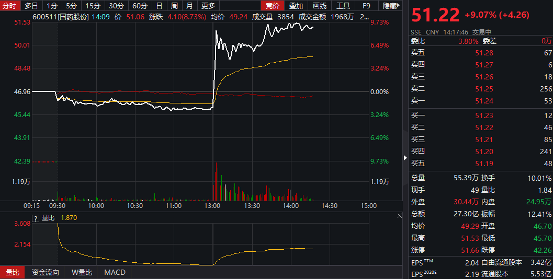Switch to the 月 monthly chart
The image size is (553, 279).
(x=189, y=6)
